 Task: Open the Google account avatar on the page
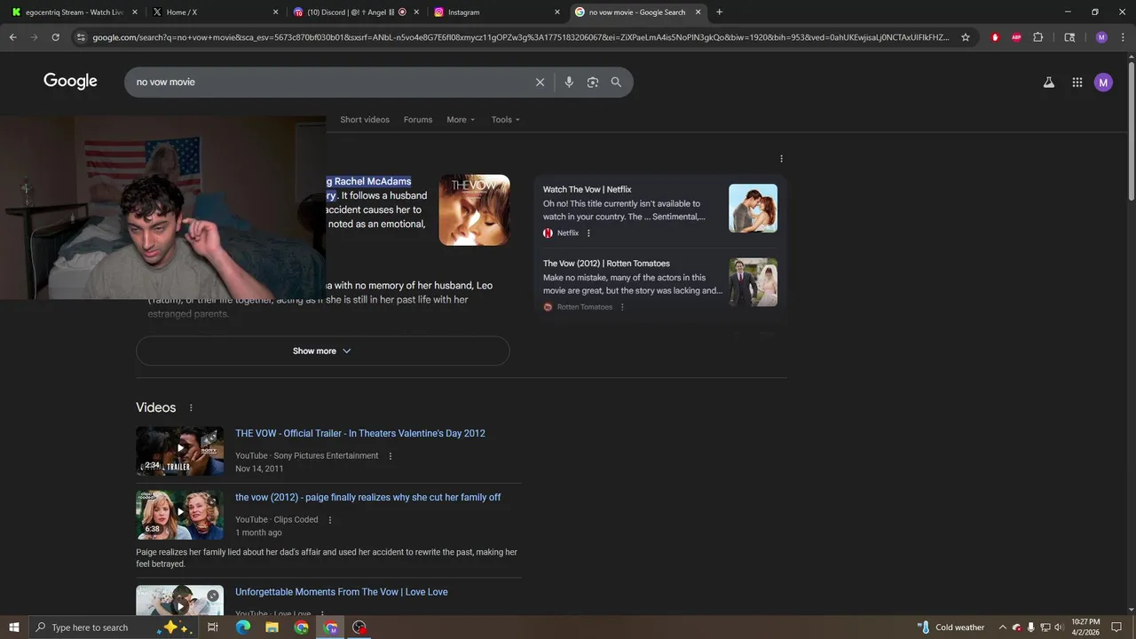point(1103,83)
